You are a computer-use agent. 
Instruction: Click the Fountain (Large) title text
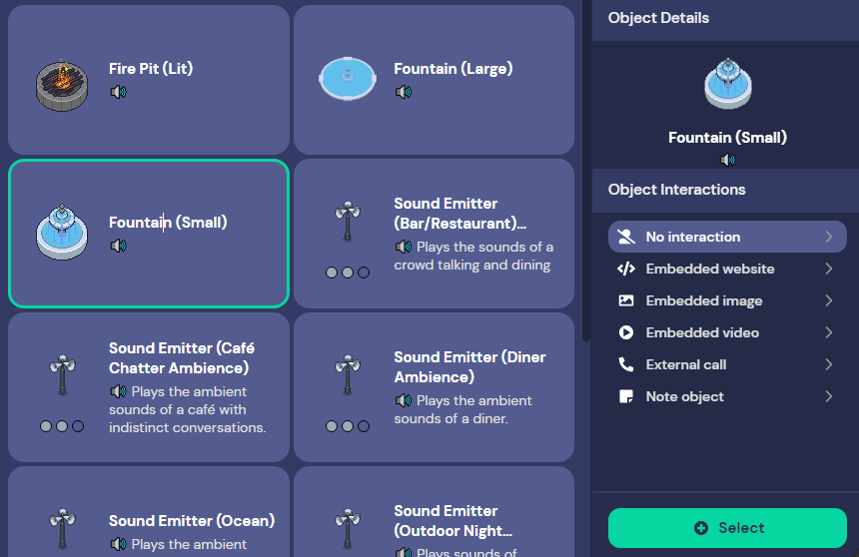coord(453,69)
